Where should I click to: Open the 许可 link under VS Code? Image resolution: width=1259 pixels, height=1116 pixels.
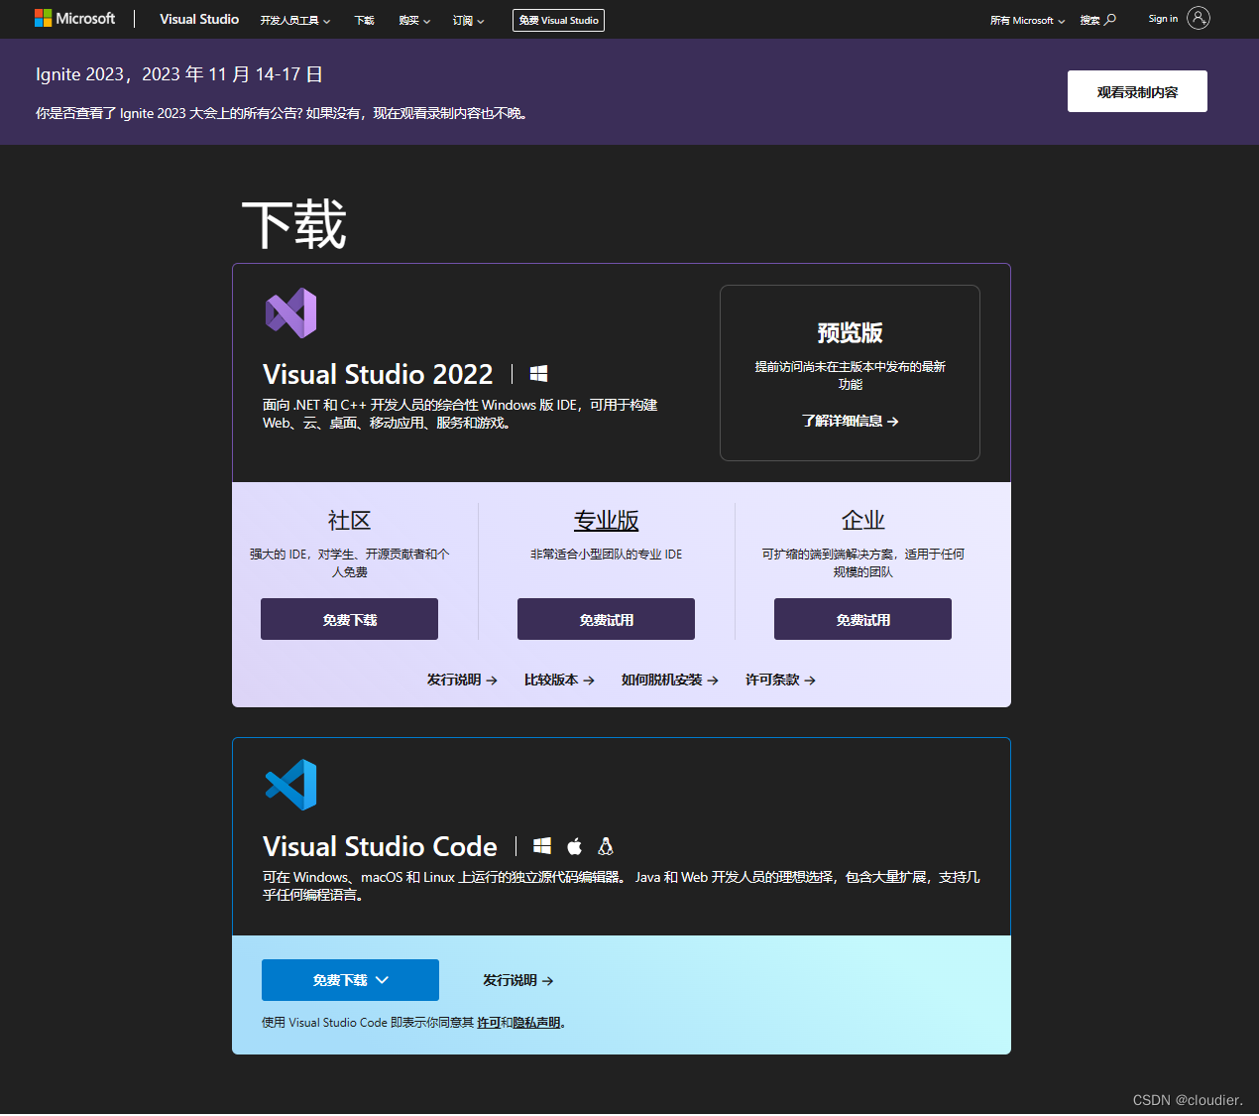(488, 1023)
